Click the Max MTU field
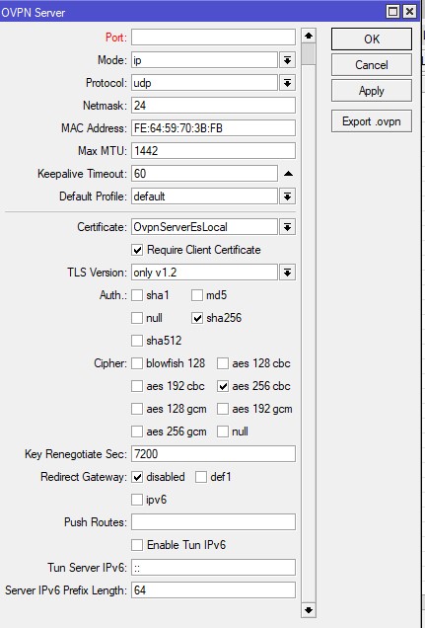This screenshot has width=425, height=628. tap(213, 151)
